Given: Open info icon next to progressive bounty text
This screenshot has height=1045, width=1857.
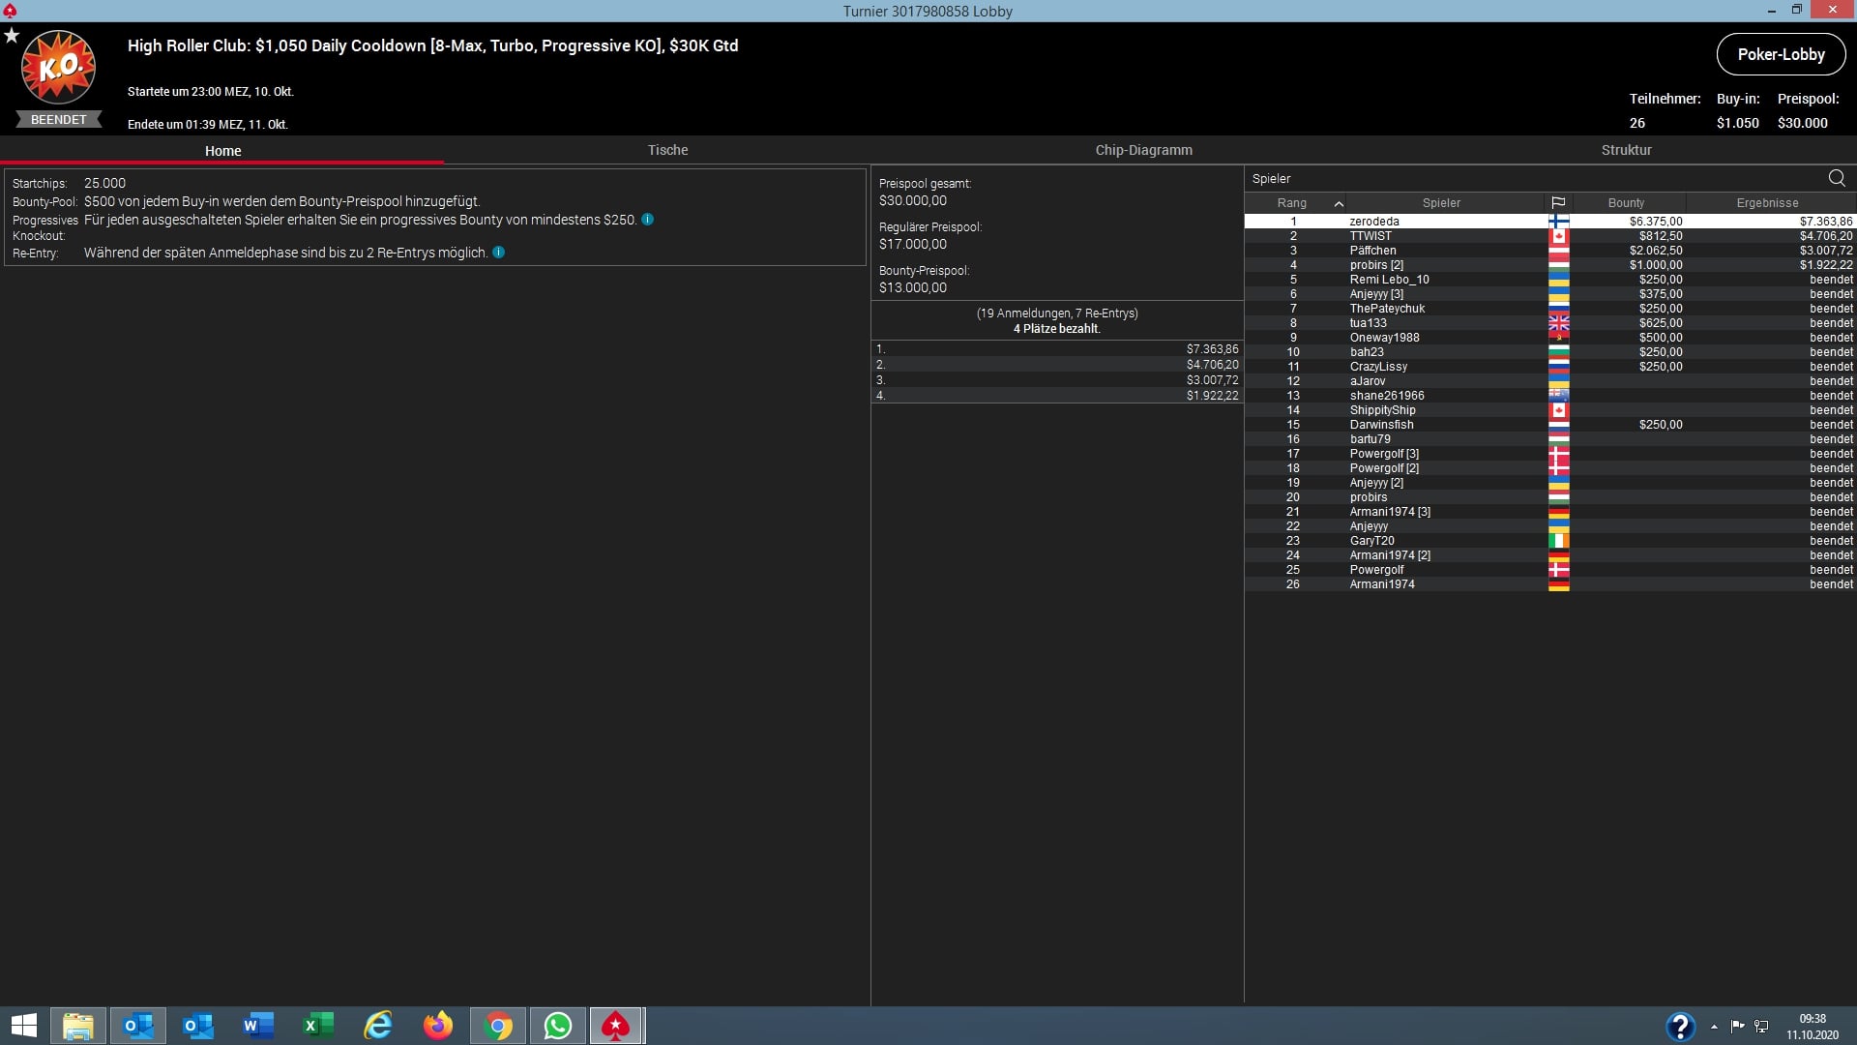Looking at the screenshot, I should tap(648, 220).
